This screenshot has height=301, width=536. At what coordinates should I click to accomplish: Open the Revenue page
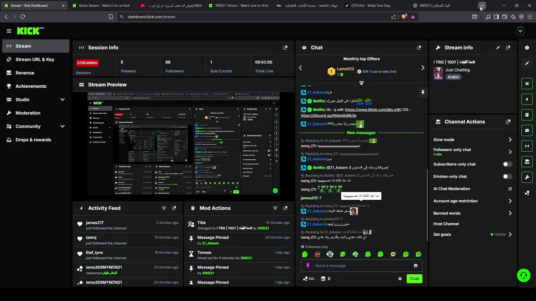pyautogui.click(x=36, y=73)
